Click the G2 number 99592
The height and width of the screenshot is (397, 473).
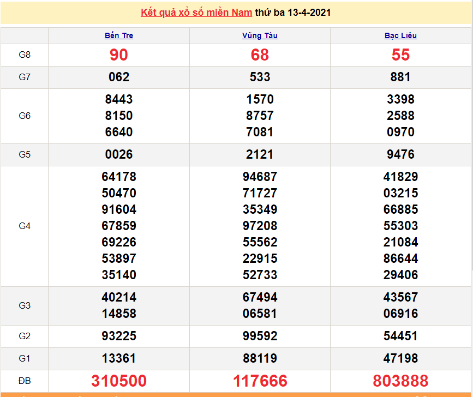(x=260, y=336)
